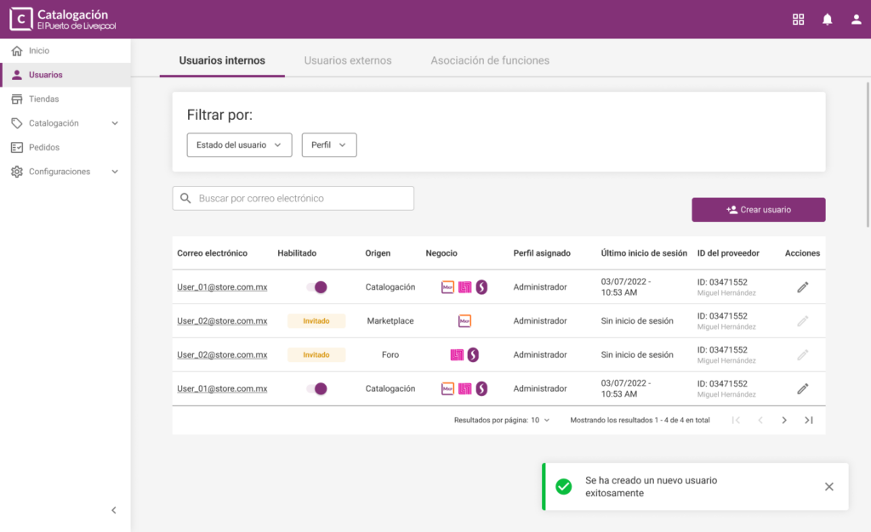
Task: Toggle Habilitado switch in first User_01 row
Action: (x=316, y=286)
